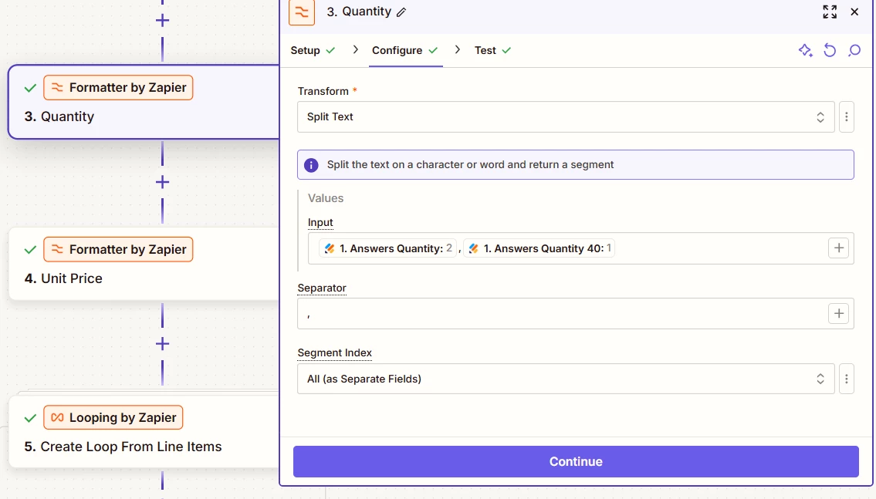Click the info icon in the split text notice

pos(311,165)
